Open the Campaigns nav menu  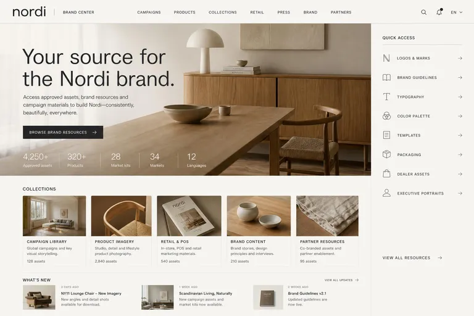click(149, 12)
